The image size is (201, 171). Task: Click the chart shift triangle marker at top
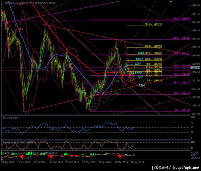point(171,2)
